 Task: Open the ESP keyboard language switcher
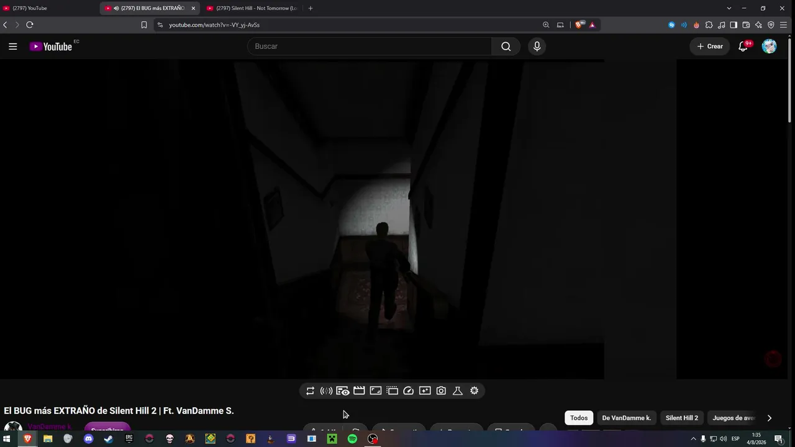pyautogui.click(x=736, y=439)
